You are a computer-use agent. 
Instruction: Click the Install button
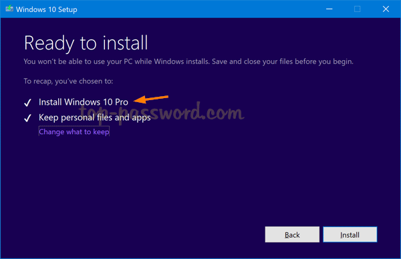(x=350, y=234)
